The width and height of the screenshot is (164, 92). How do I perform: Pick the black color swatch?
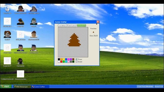tap(59, 59)
